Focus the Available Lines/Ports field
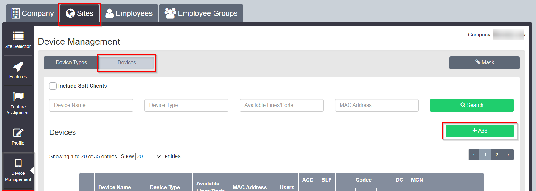Image resolution: width=536 pixels, height=191 pixels. point(282,105)
